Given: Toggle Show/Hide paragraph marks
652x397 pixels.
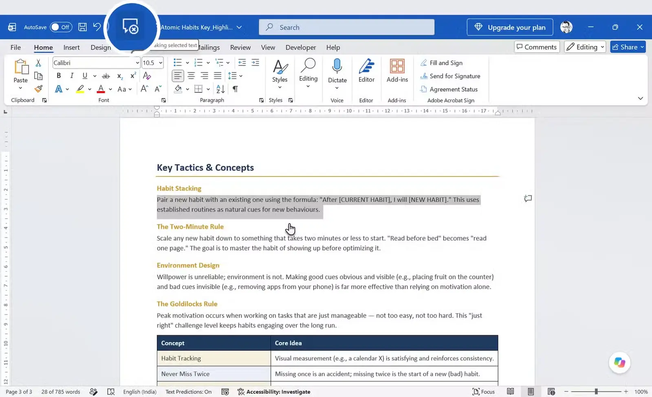Looking at the screenshot, I should pyautogui.click(x=235, y=89).
